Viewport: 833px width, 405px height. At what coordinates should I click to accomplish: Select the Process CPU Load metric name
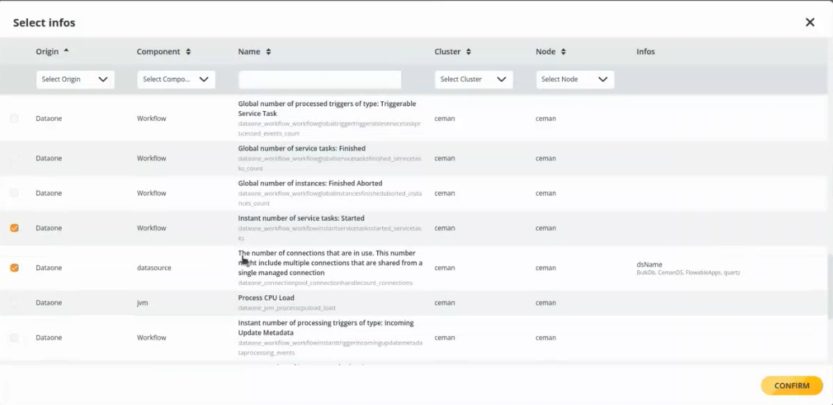coord(266,298)
